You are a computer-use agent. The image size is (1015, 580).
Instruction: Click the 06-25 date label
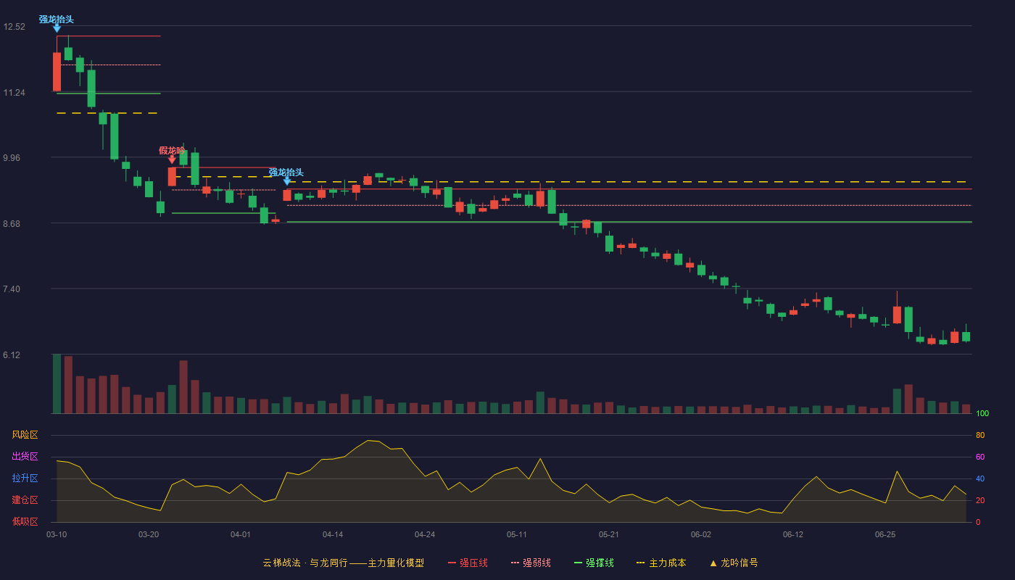pyautogui.click(x=885, y=534)
